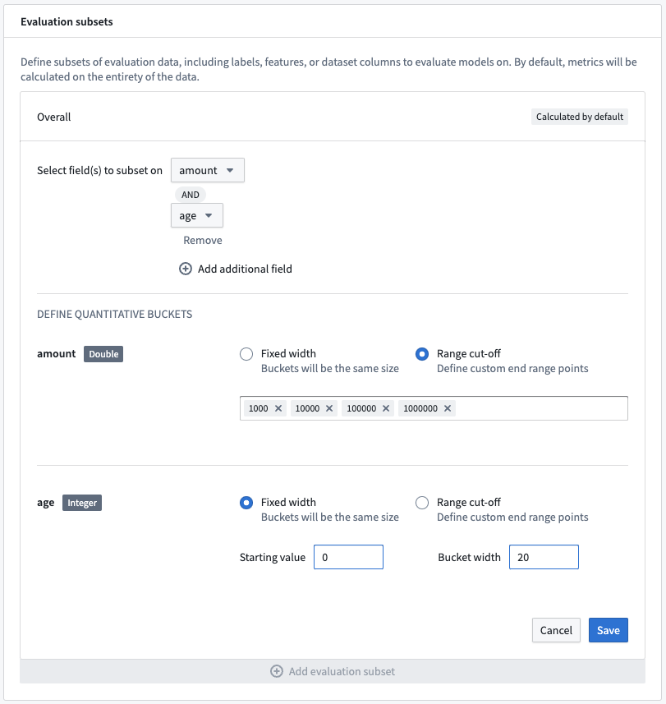This screenshot has width=666, height=704.
Task: Remove the 1000 range cut-off tag
Action: click(x=278, y=408)
